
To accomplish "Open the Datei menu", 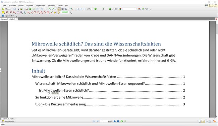I will (4, 6).
